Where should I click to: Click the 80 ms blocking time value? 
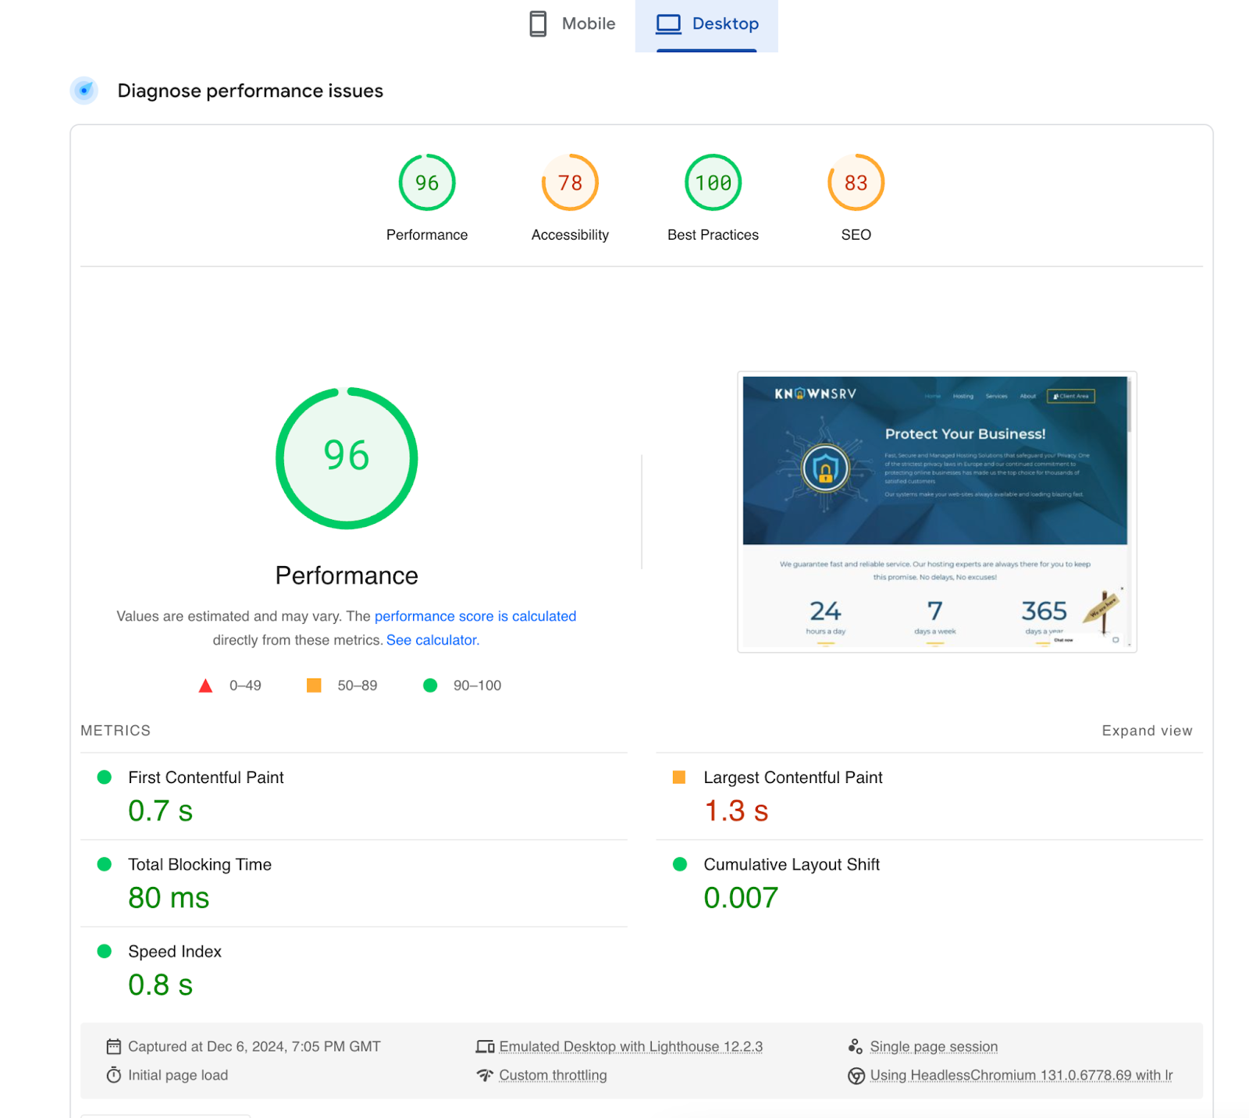tap(169, 898)
